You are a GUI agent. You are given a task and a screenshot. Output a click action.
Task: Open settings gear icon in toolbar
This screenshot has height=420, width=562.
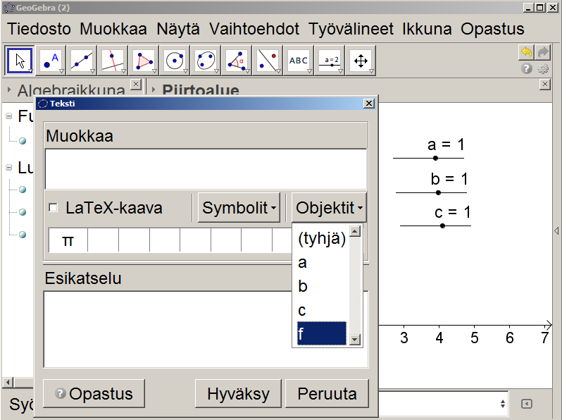pyautogui.click(x=543, y=68)
